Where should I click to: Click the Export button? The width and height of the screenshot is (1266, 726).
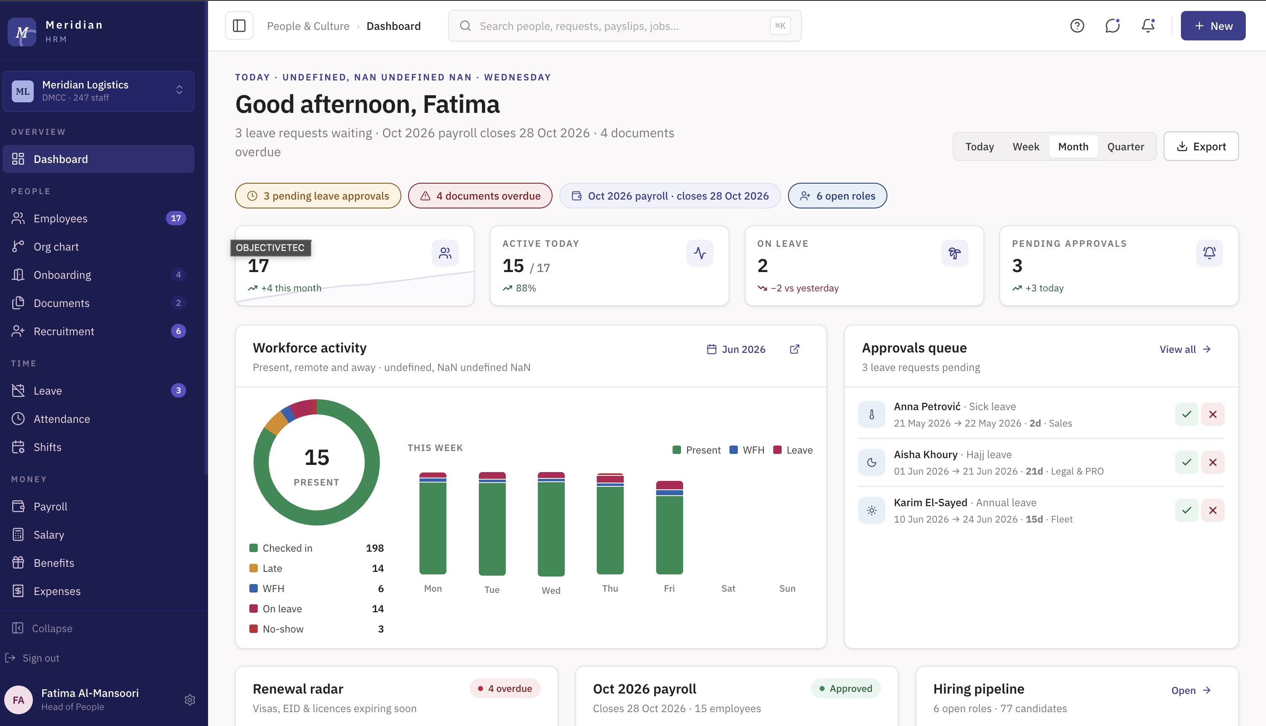pos(1201,147)
